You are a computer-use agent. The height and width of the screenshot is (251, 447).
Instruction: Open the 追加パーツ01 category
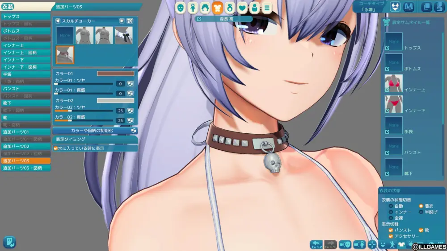(25, 132)
